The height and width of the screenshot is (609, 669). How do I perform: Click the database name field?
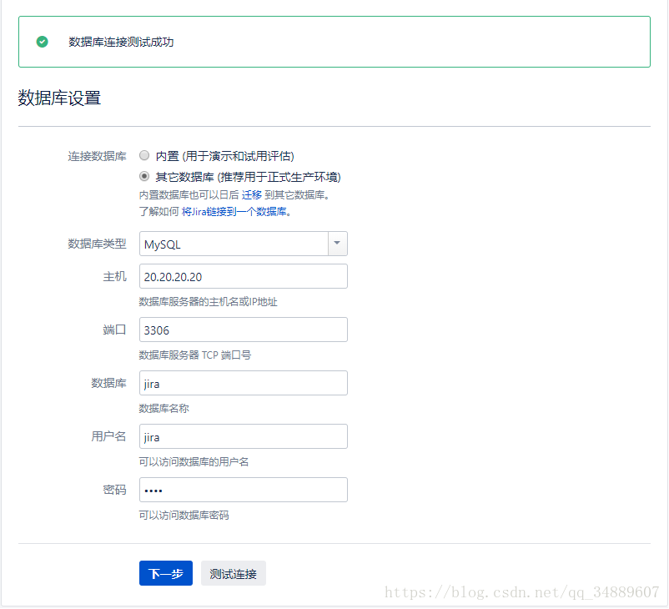click(x=244, y=383)
